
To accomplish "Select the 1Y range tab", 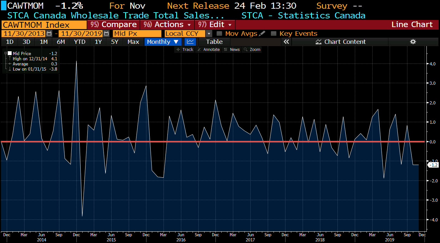I will pyautogui.click(x=98, y=42).
